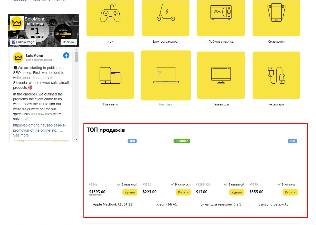This screenshot has width=316, height=225.
Task: Open the Планшети tablet category icon
Action: point(110,75)
